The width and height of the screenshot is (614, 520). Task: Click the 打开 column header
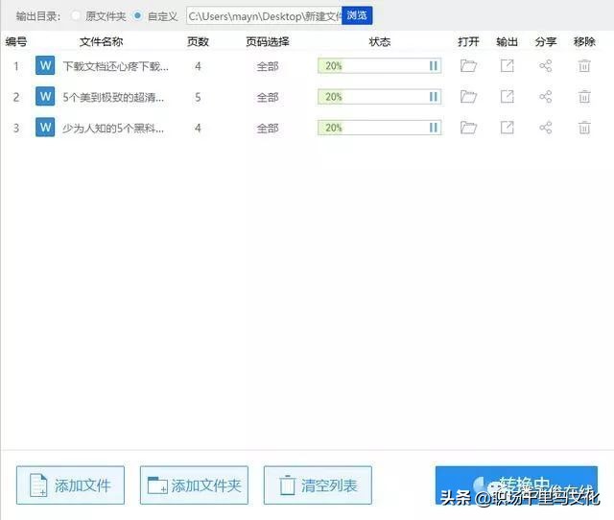pos(468,42)
